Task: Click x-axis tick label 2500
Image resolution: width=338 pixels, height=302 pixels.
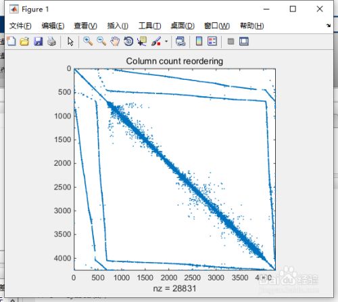Action: [x=192, y=278]
